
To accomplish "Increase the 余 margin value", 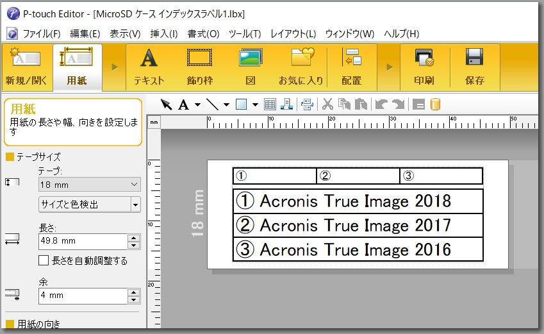I will pos(133,292).
